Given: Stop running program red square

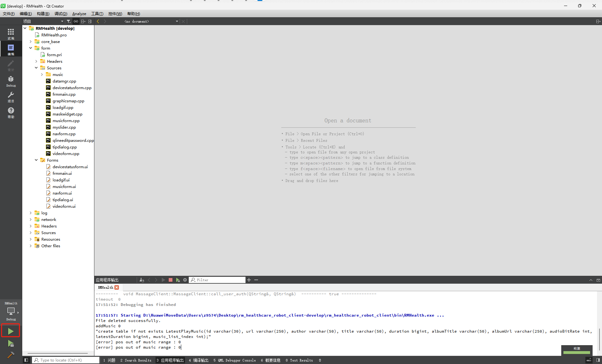Looking at the screenshot, I should [171, 280].
